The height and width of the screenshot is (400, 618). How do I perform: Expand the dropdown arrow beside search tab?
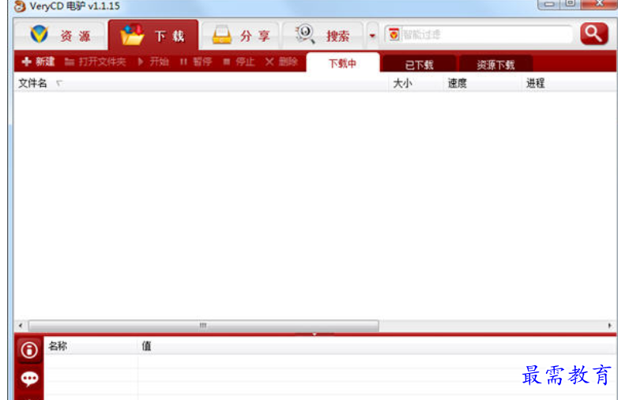372,36
